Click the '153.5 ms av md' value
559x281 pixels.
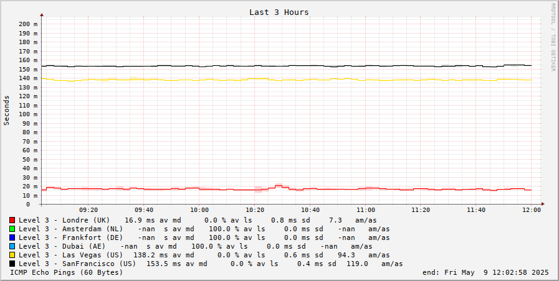177,264
